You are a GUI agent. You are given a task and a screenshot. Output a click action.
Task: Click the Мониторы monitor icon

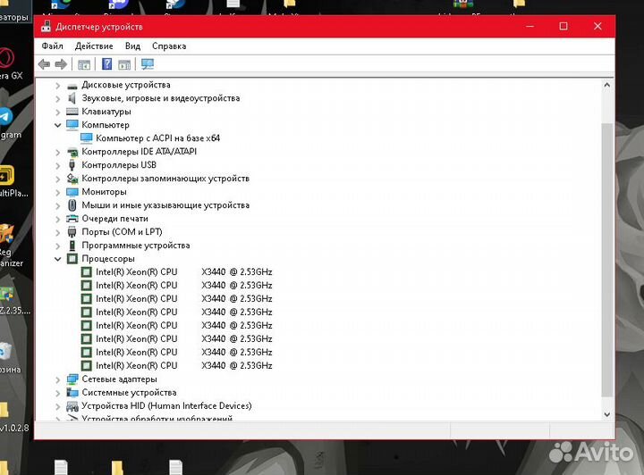point(72,192)
